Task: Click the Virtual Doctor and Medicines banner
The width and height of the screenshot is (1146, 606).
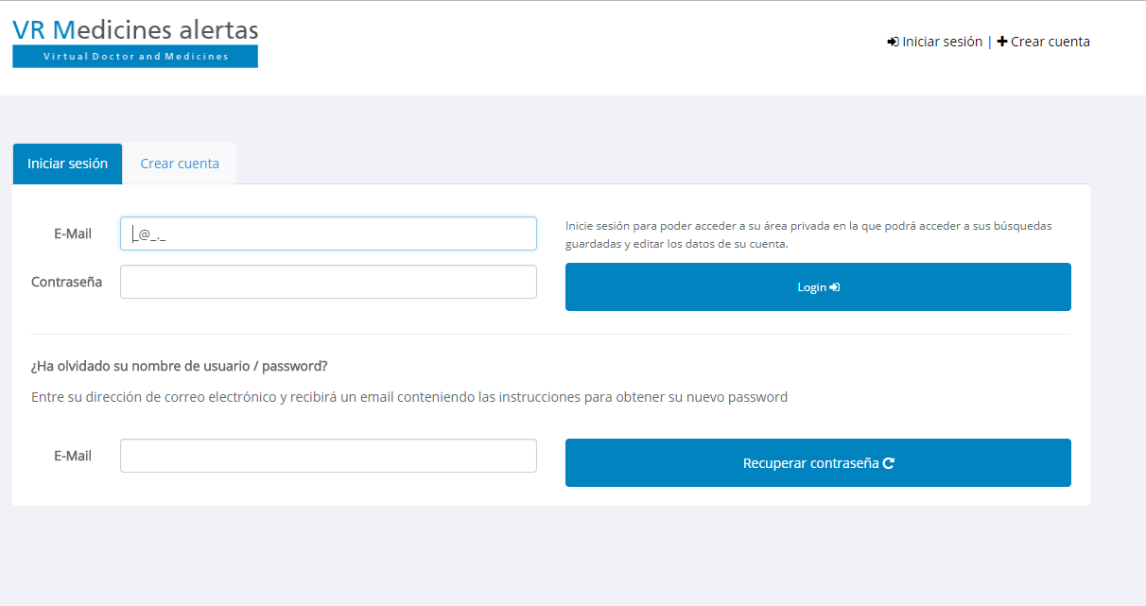Action: tap(135, 57)
